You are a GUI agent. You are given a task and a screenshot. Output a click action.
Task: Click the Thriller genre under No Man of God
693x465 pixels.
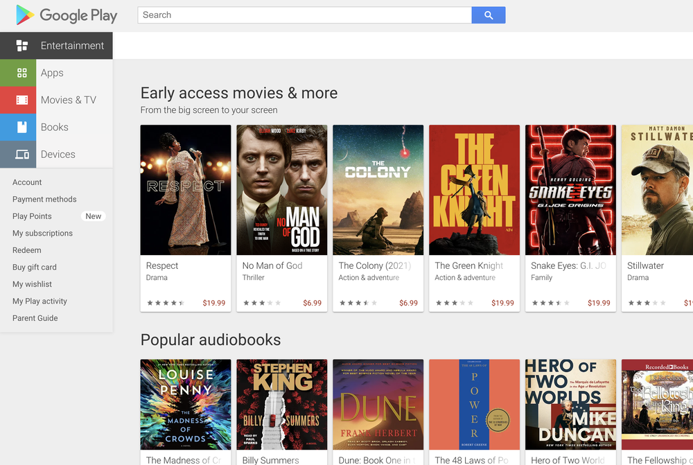click(x=253, y=278)
